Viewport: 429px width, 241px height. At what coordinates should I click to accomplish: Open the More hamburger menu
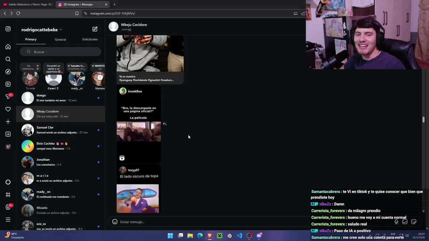tap(8, 220)
